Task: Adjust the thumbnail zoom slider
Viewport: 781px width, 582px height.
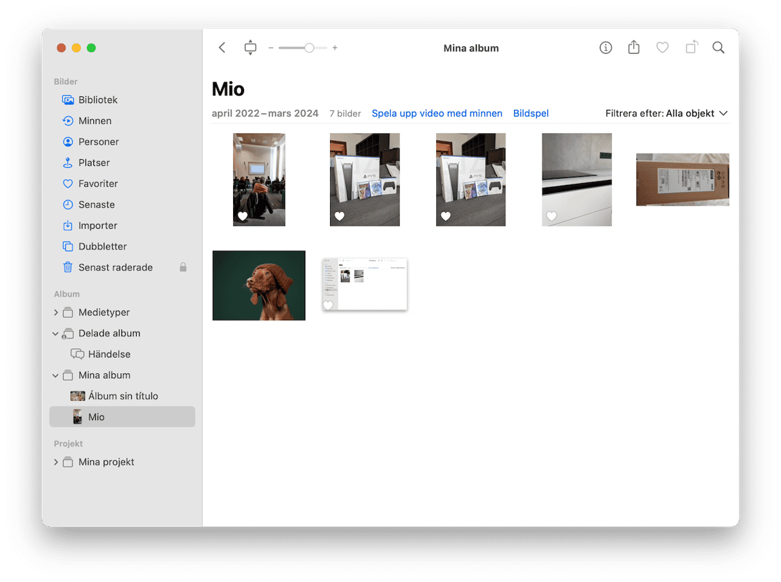Action: 303,48
